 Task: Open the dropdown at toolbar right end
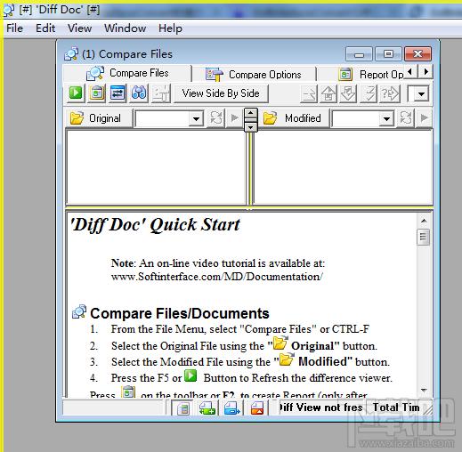[x=421, y=94]
